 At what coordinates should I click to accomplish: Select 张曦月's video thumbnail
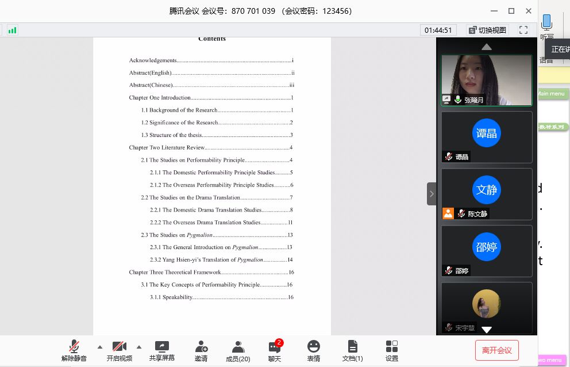(x=486, y=80)
